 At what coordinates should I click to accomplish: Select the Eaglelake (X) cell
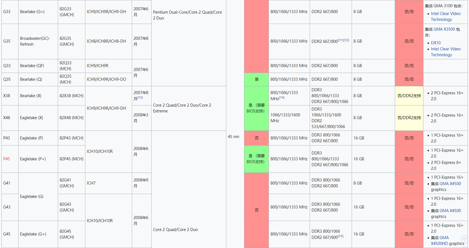(38, 118)
